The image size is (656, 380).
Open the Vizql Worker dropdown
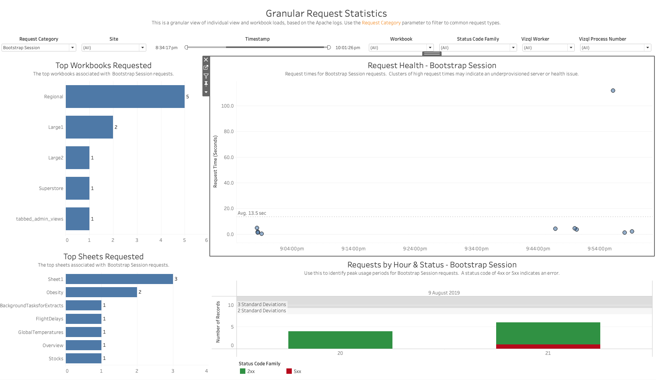[x=571, y=48]
